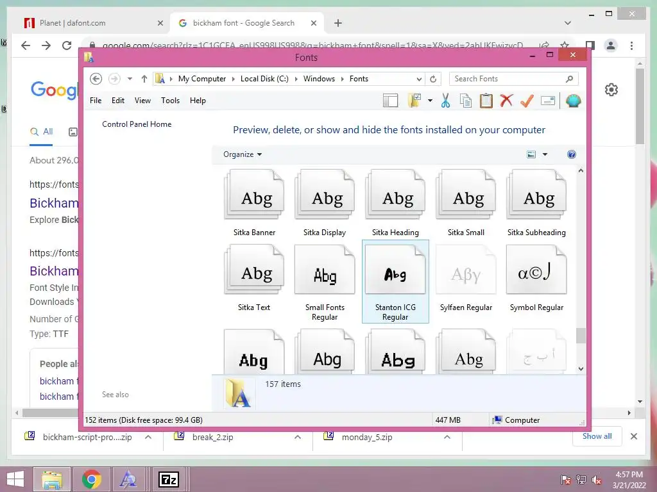Image resolution: width=657 pixels, height=492 pixels.
Task: Select the Small Fonts Regular font
Action: (x=325, y=283)
